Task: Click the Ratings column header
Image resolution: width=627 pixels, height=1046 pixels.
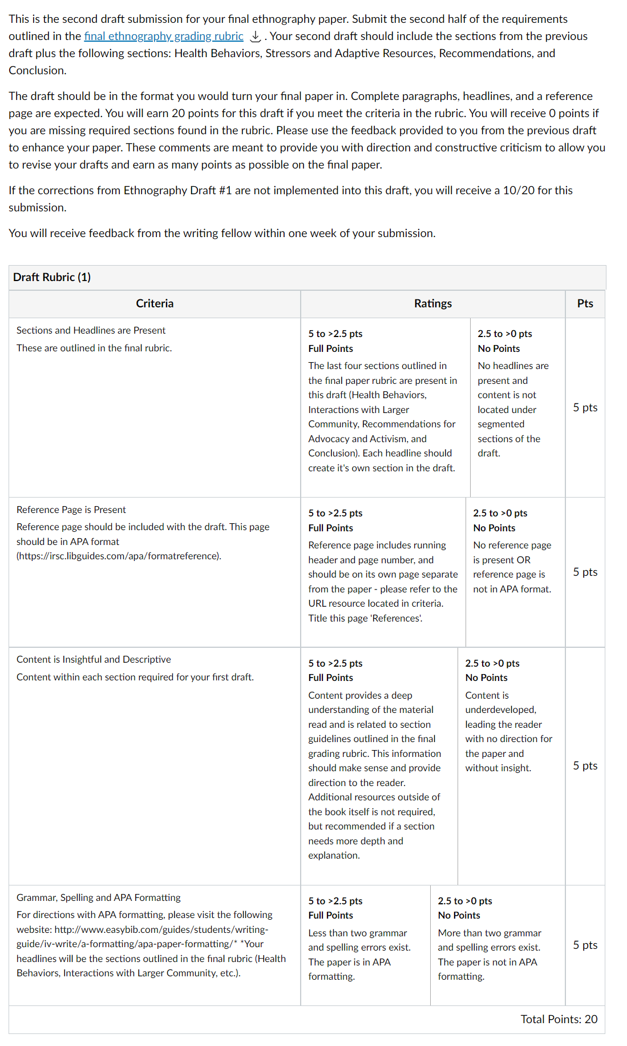Action: (x=433, y=303)
